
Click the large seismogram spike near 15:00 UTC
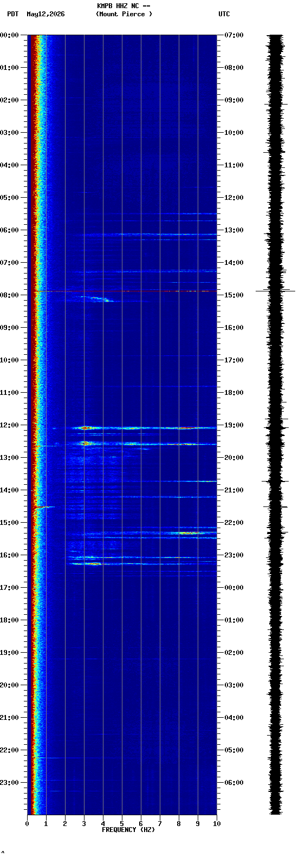(x=276, y=291)
